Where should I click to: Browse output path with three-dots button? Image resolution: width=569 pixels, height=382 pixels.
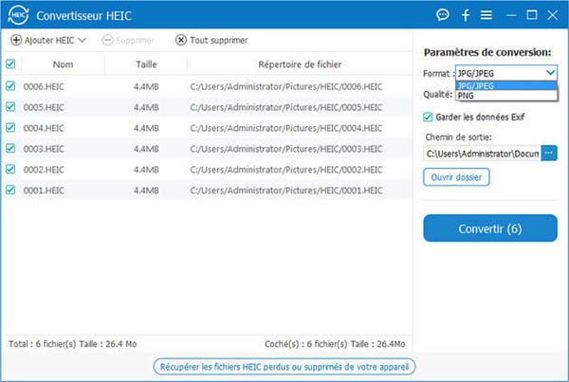tap(549, 153)
